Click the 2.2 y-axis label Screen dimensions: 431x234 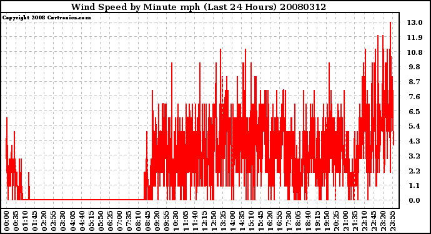pyautogui.click(x=415, y=171)
